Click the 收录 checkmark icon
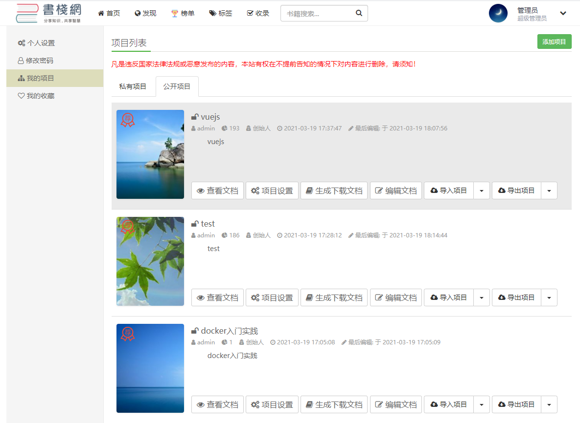580x423 pixels. coord(251,13)
